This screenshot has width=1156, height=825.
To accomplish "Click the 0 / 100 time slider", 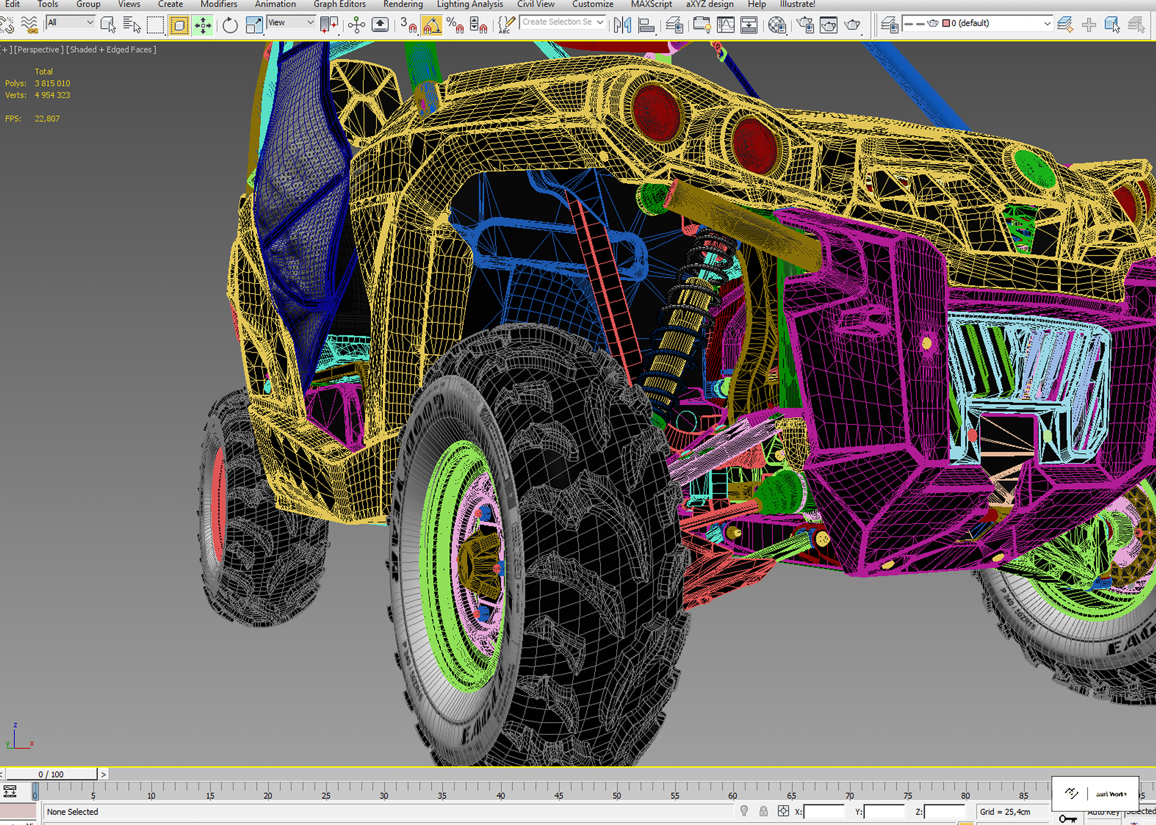I will pyautogui.click(x=51, y=774).
